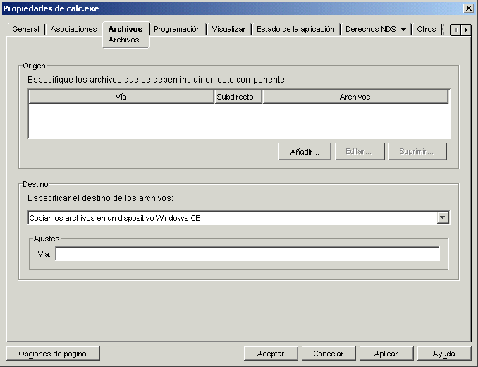The height and width of the screenshot is (367, 478).
Task: Click the Cancelar button
Action: (329, 354)
